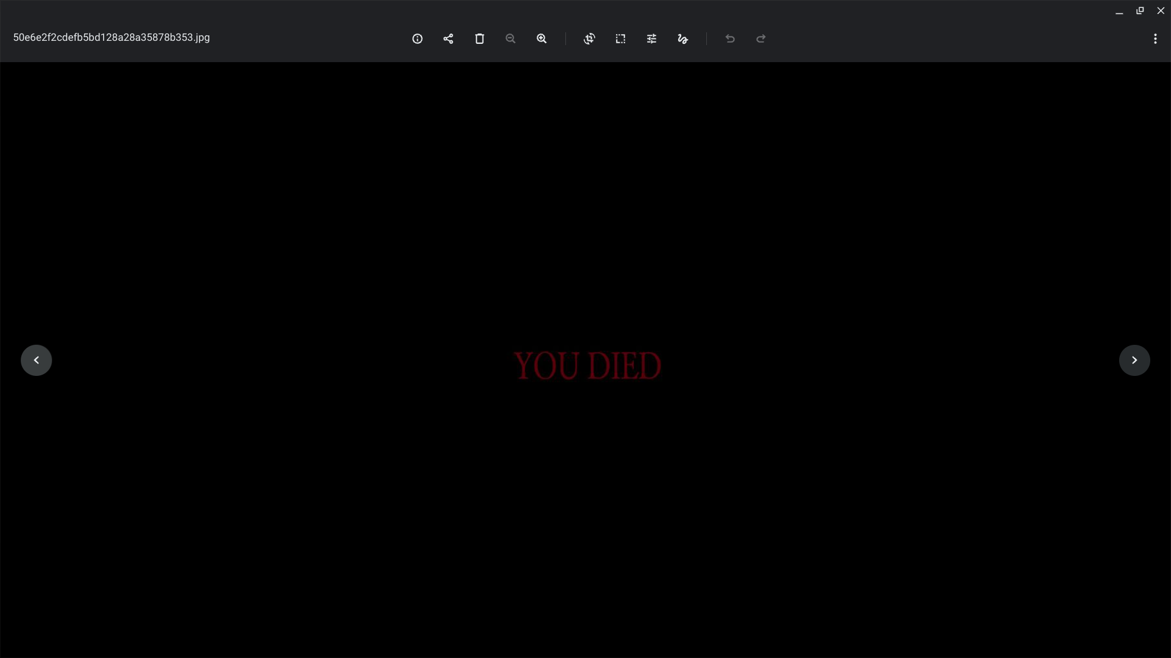Close the Gallery window
This screenshot has width=1171, height=658.
tap(1161, 11)
